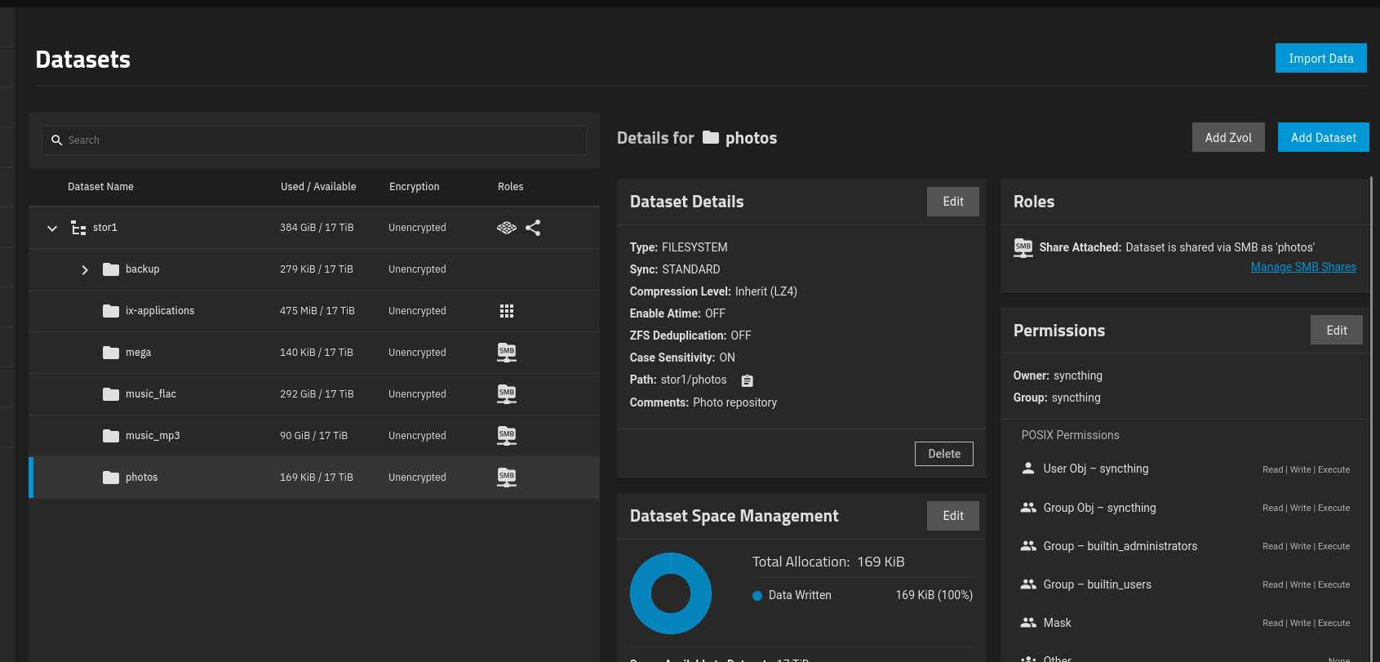This screenshot has width=1380, height=662.
Task: Click the SMB role icon for music_flac
Action: 507,394
